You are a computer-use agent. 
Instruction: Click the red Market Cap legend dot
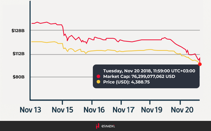coord(98,76)
